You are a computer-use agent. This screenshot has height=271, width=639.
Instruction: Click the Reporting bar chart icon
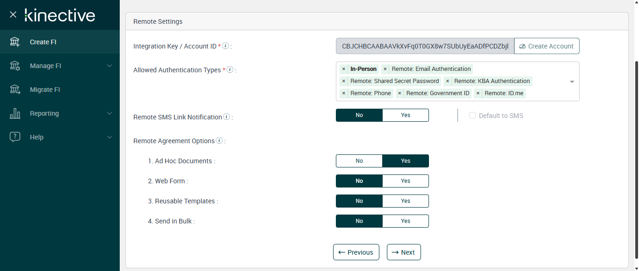(x=15, y=113)
